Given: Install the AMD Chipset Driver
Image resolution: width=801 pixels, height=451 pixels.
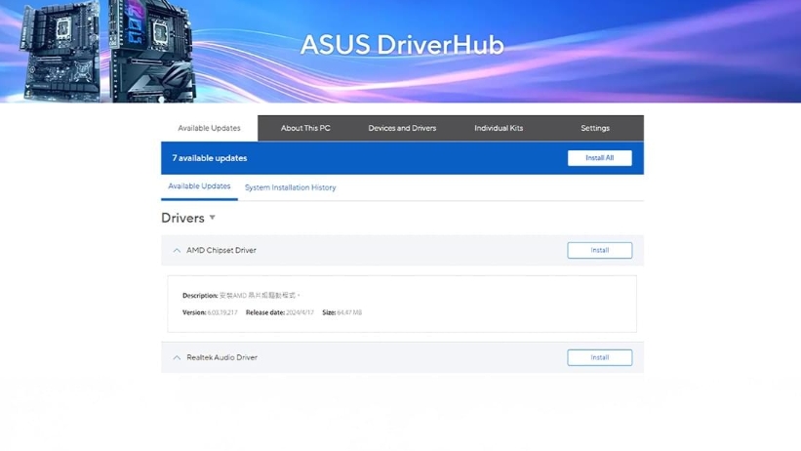Looking at the screenshot, I should (599, 251).
